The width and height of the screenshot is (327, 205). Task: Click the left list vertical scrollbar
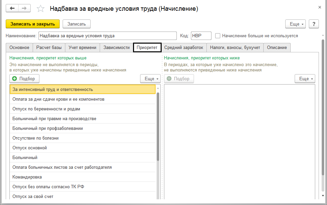click(158, 127)
